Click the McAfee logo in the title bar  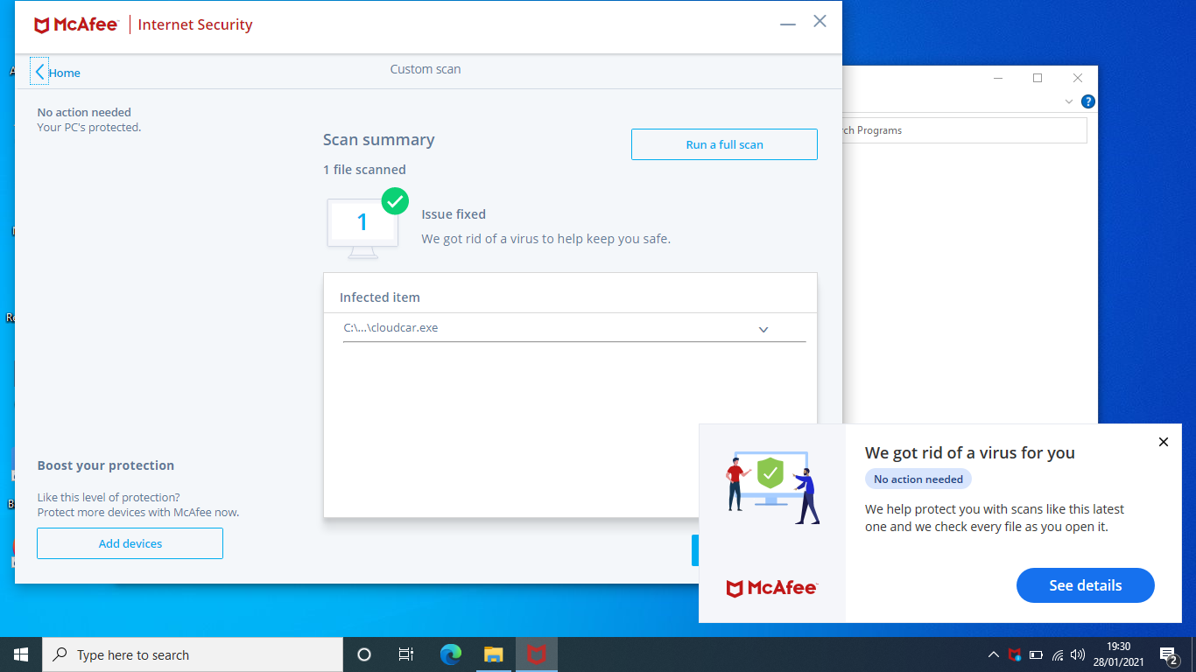[x=76, y=24]
